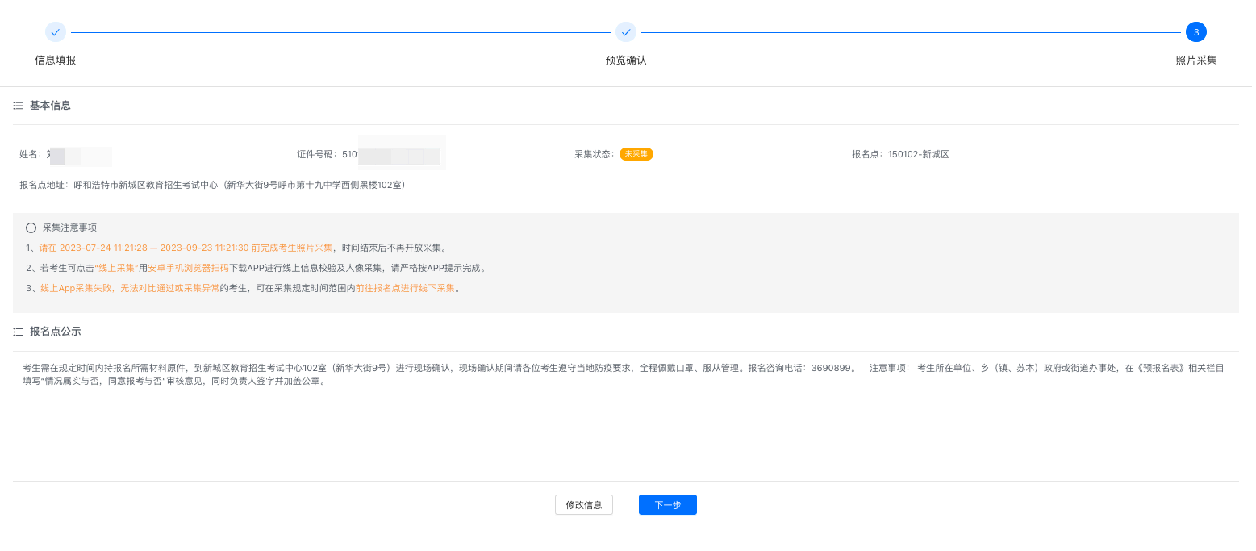
Task: Click the 150102-新城区 registration point value
Action: (x=918, y=154)
